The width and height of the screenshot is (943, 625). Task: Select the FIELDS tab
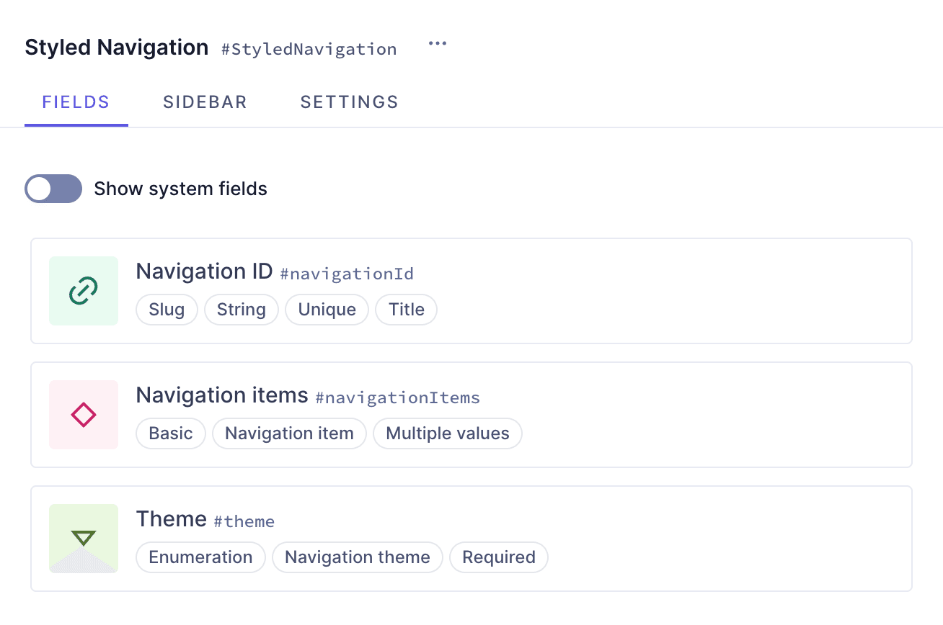click(x=76, y=102)
